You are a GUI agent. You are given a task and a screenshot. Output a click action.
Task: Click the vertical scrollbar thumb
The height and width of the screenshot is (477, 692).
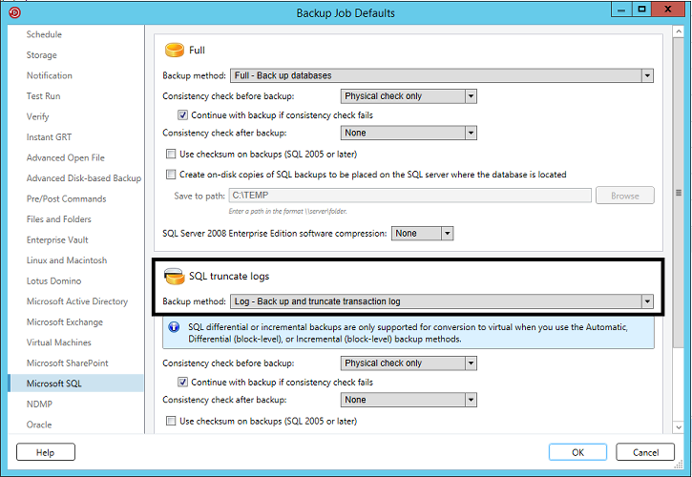click(x=679, y=193)
